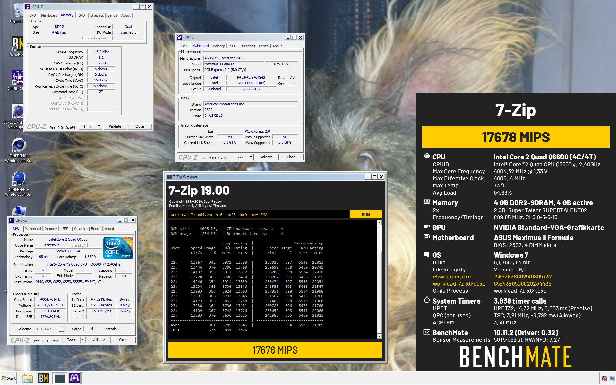Click the BenchMate code icon in result panel
616x385 pixels.
427,332
